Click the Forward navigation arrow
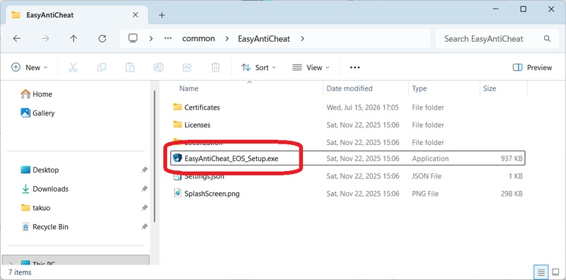Screen dimensions: 566x280 (45, 39)
